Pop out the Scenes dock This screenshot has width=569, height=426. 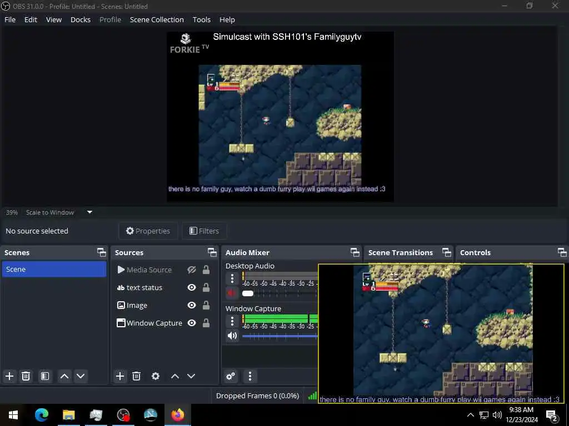pyautogui.click(x=102, y=252)
